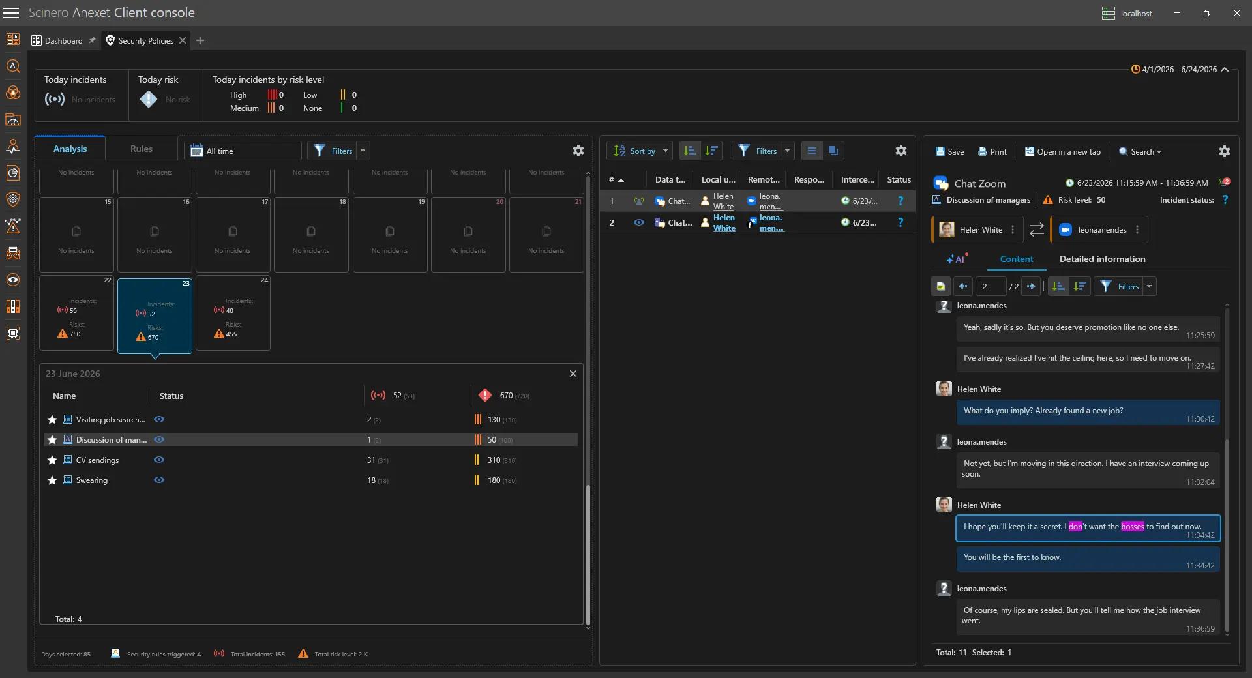Open the user-pulse activity sidebar icon
This screenshot has width=1252, height=678.
click(13, 147)
